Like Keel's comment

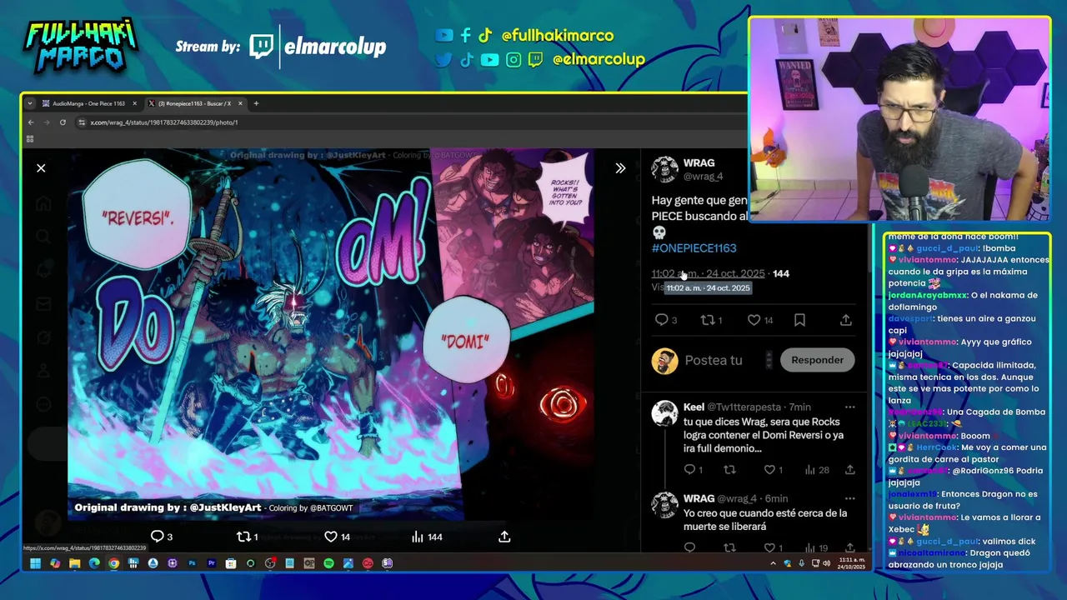click(x=769, y=470)
